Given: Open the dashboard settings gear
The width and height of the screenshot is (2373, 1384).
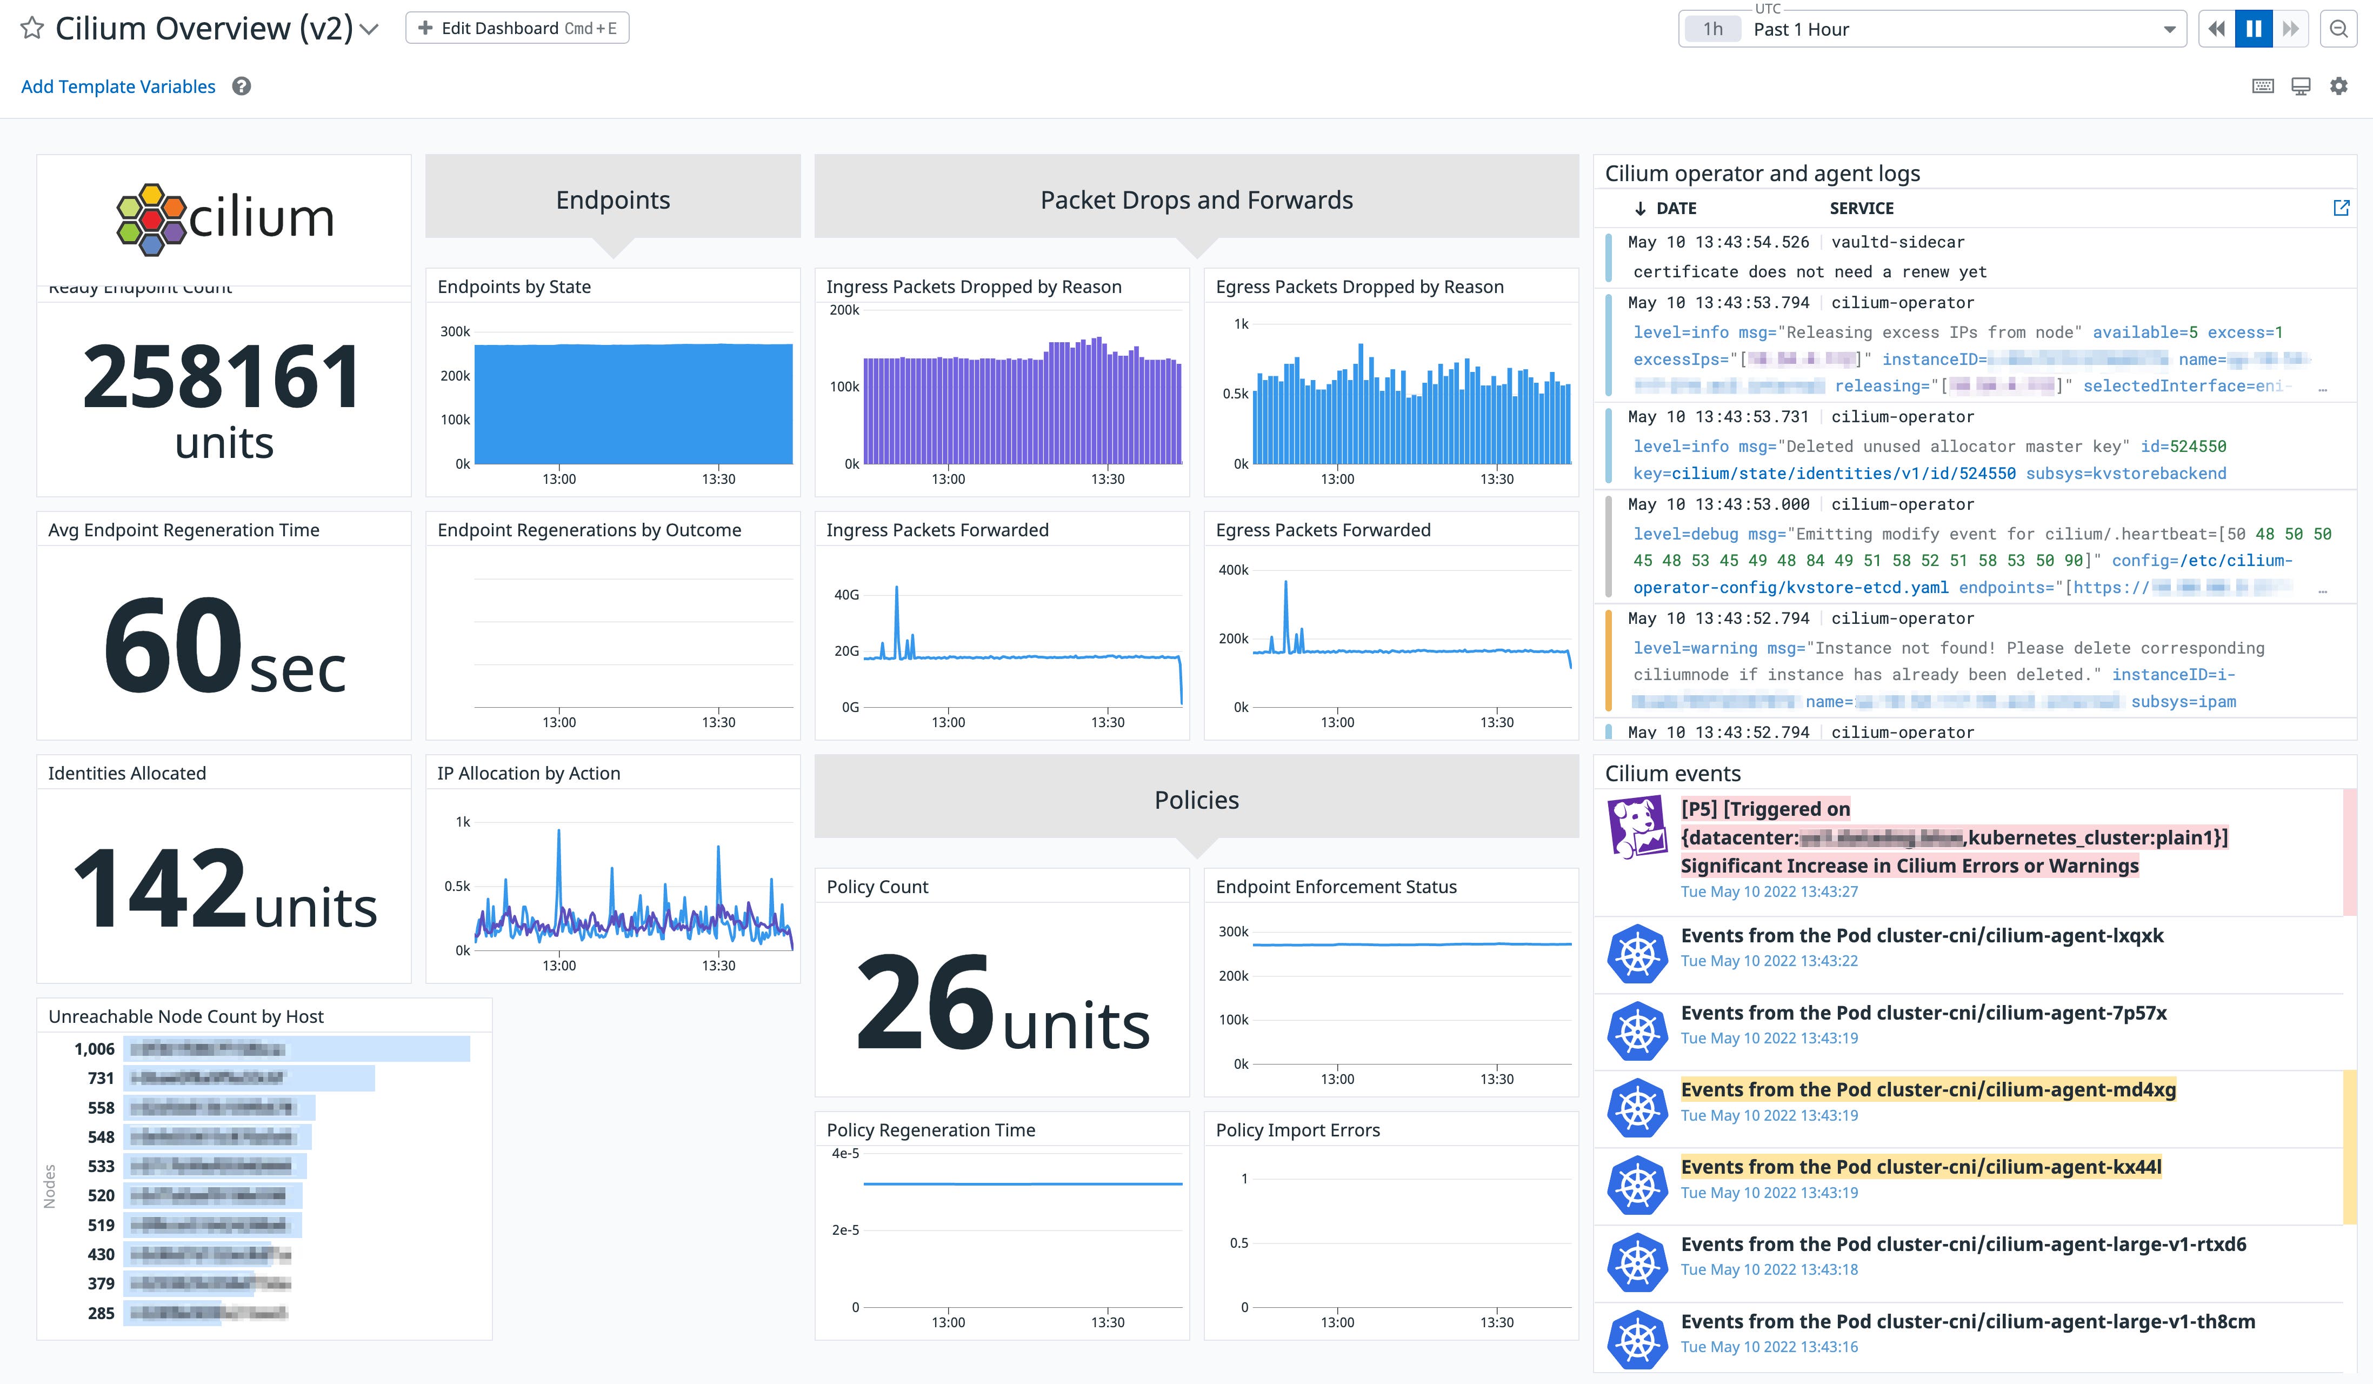Looking at the screenshot, I should pos(2338,85).
